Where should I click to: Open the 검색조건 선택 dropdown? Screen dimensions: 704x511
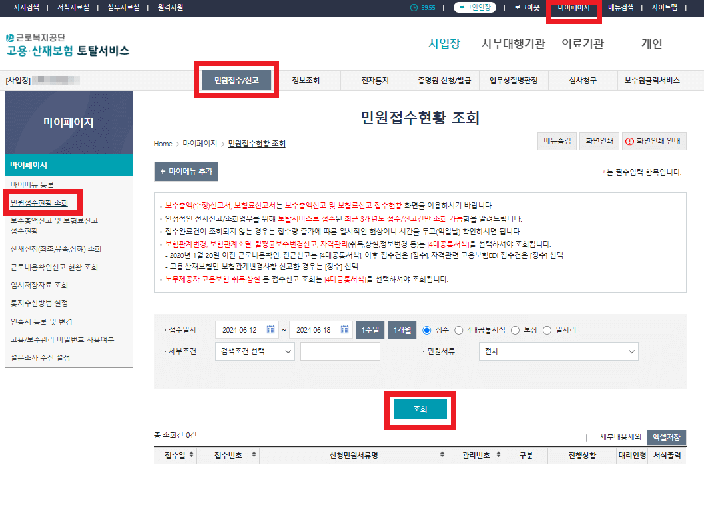point(256,351)
